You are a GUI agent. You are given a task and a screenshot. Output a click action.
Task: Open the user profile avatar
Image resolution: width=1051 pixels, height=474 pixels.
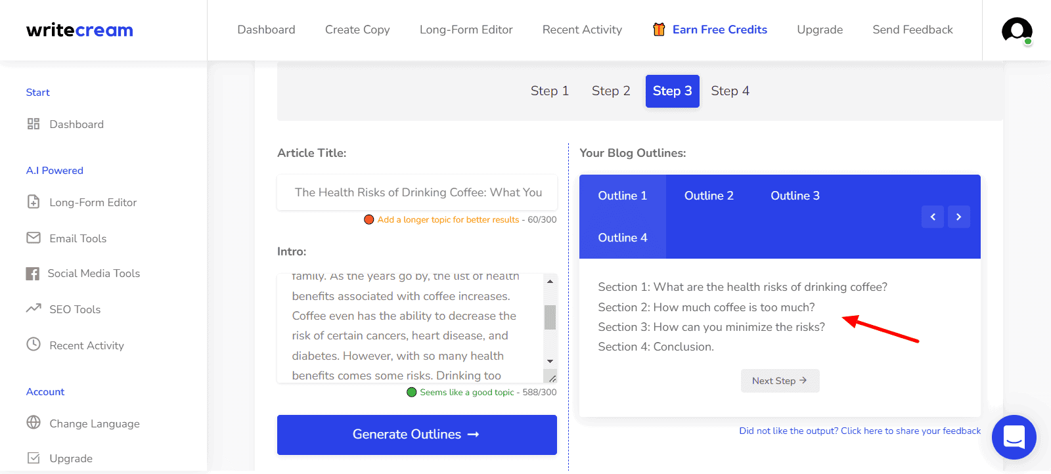(1017, 30)
